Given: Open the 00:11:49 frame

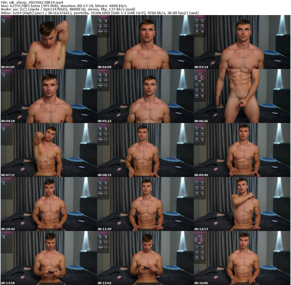Looking at the screenshot, I should [x=145, y=204].
